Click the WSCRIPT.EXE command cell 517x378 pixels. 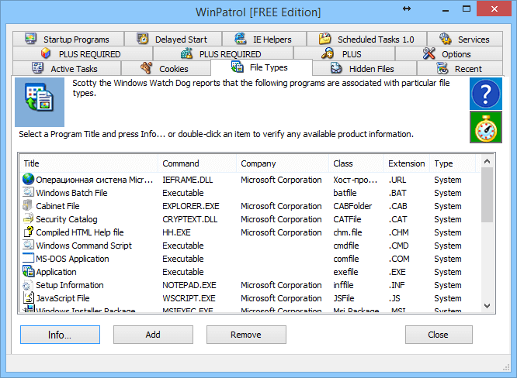189,298
